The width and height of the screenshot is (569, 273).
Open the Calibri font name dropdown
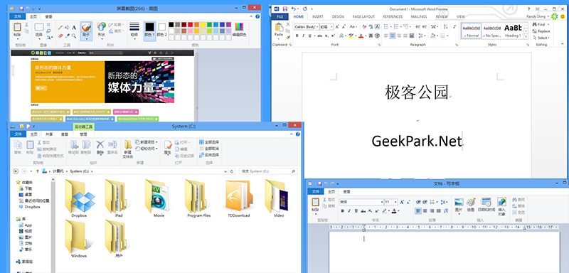(317, 27)
